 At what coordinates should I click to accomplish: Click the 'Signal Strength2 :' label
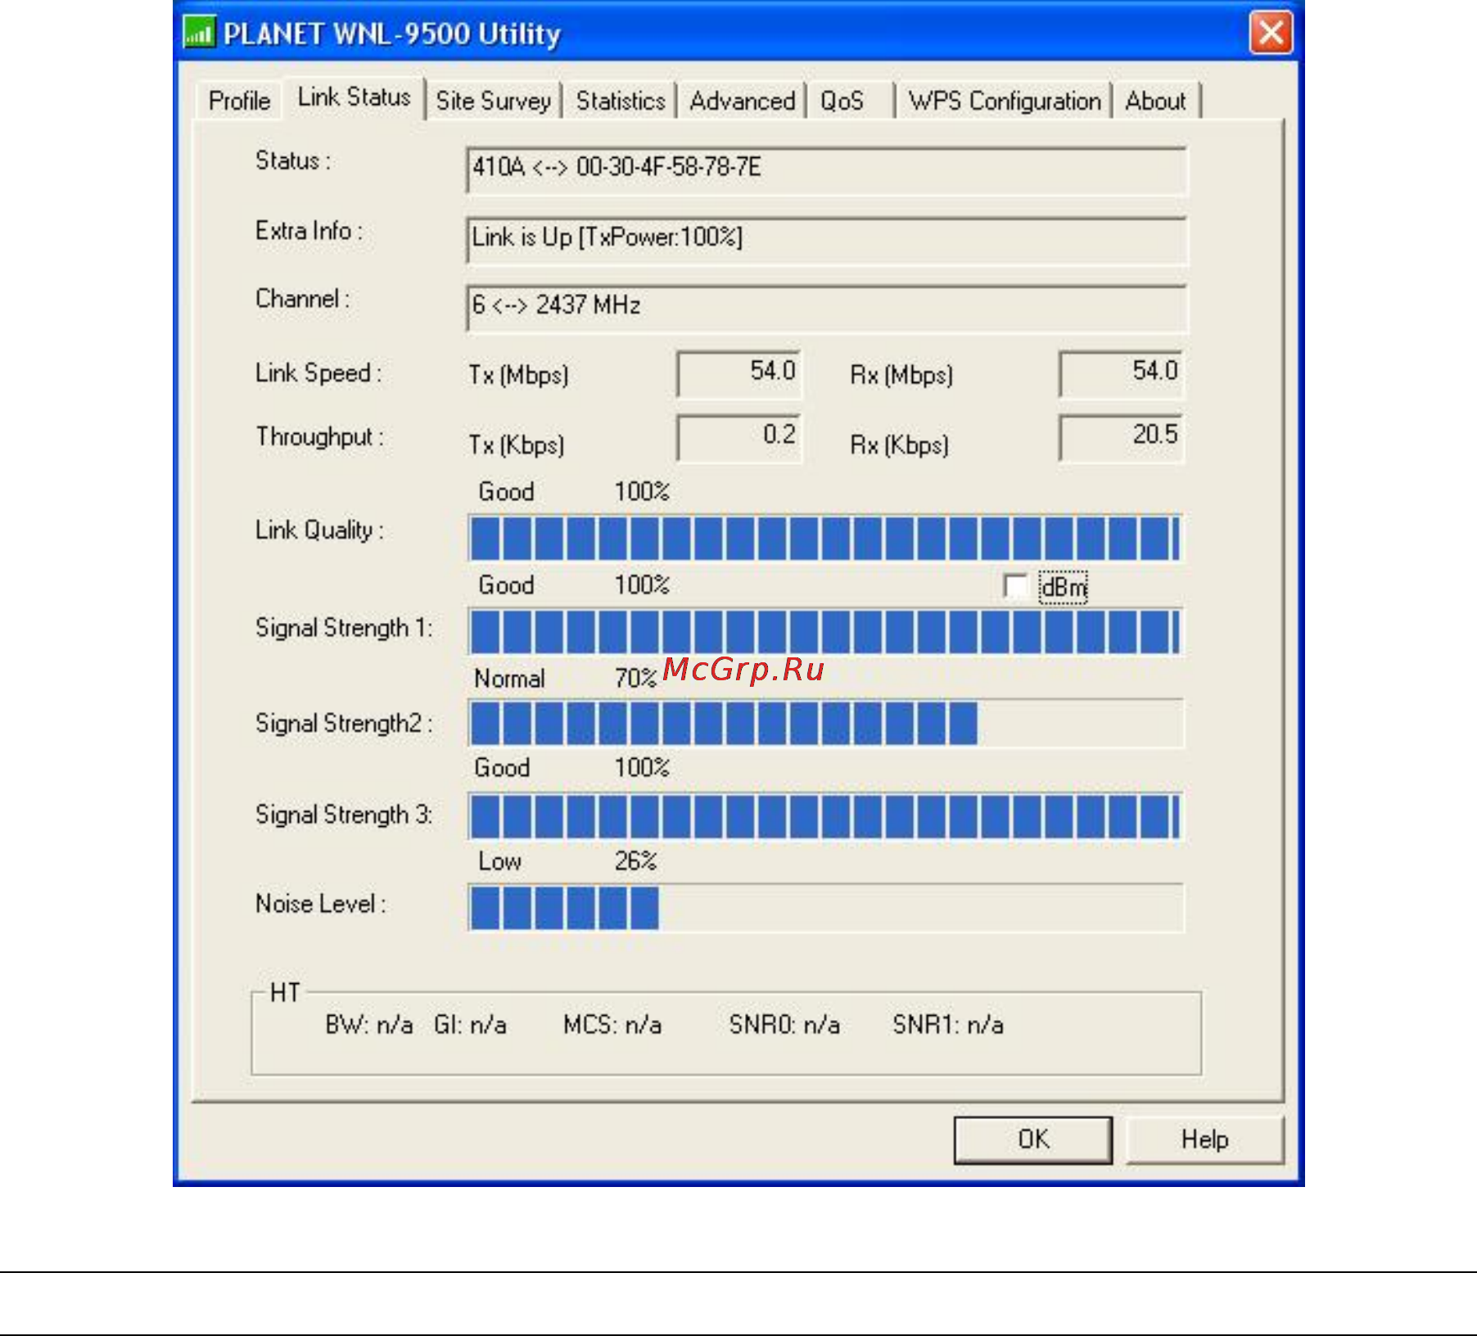click(x=344, y=723)
